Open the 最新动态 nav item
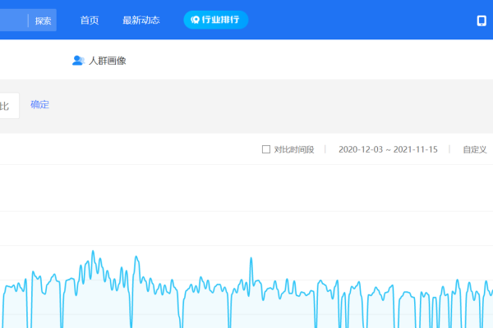493x328 pixels. point(141,20)
